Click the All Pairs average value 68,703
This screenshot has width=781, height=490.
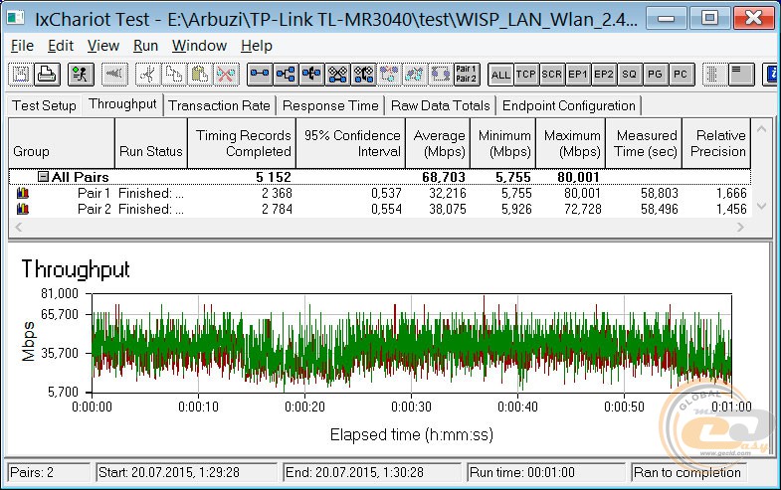pyautogui.click(x=444, y=177)
